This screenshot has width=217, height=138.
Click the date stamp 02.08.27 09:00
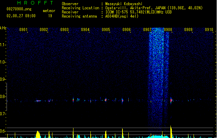21,16
